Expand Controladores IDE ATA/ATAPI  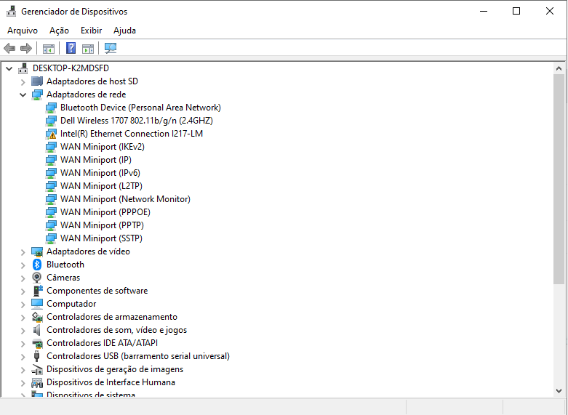(23, 343)
